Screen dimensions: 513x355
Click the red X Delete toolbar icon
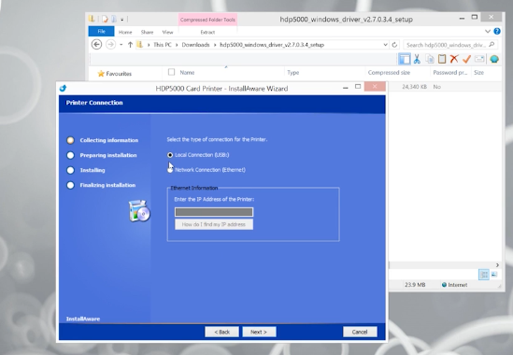pyautogui.click(x=454, y=59)
